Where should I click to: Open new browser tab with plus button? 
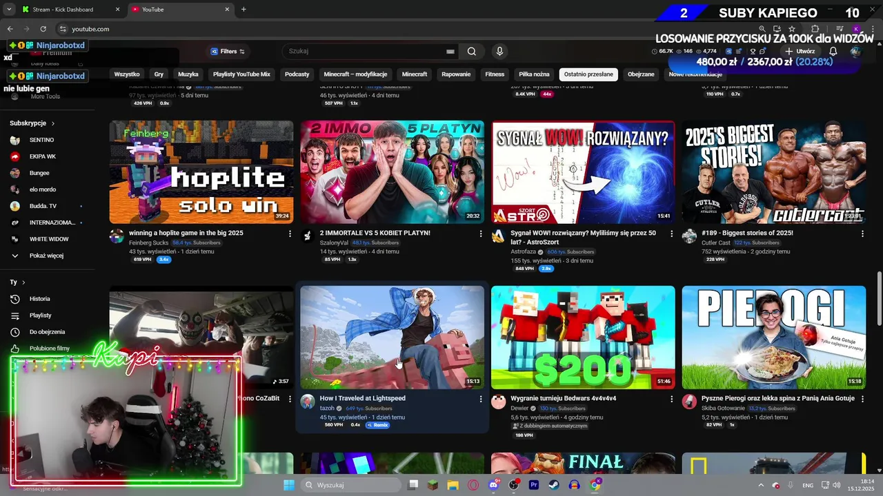pos(244,10)
